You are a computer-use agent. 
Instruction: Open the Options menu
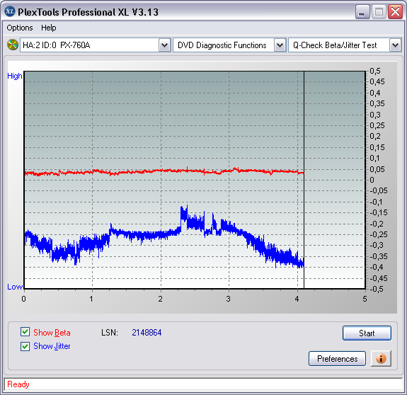pos(20,28)
